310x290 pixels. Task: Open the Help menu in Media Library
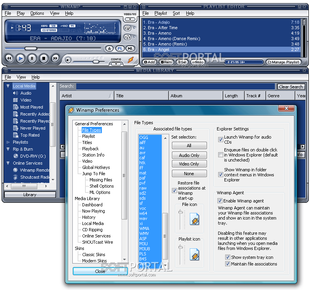[x=35, y=77]
